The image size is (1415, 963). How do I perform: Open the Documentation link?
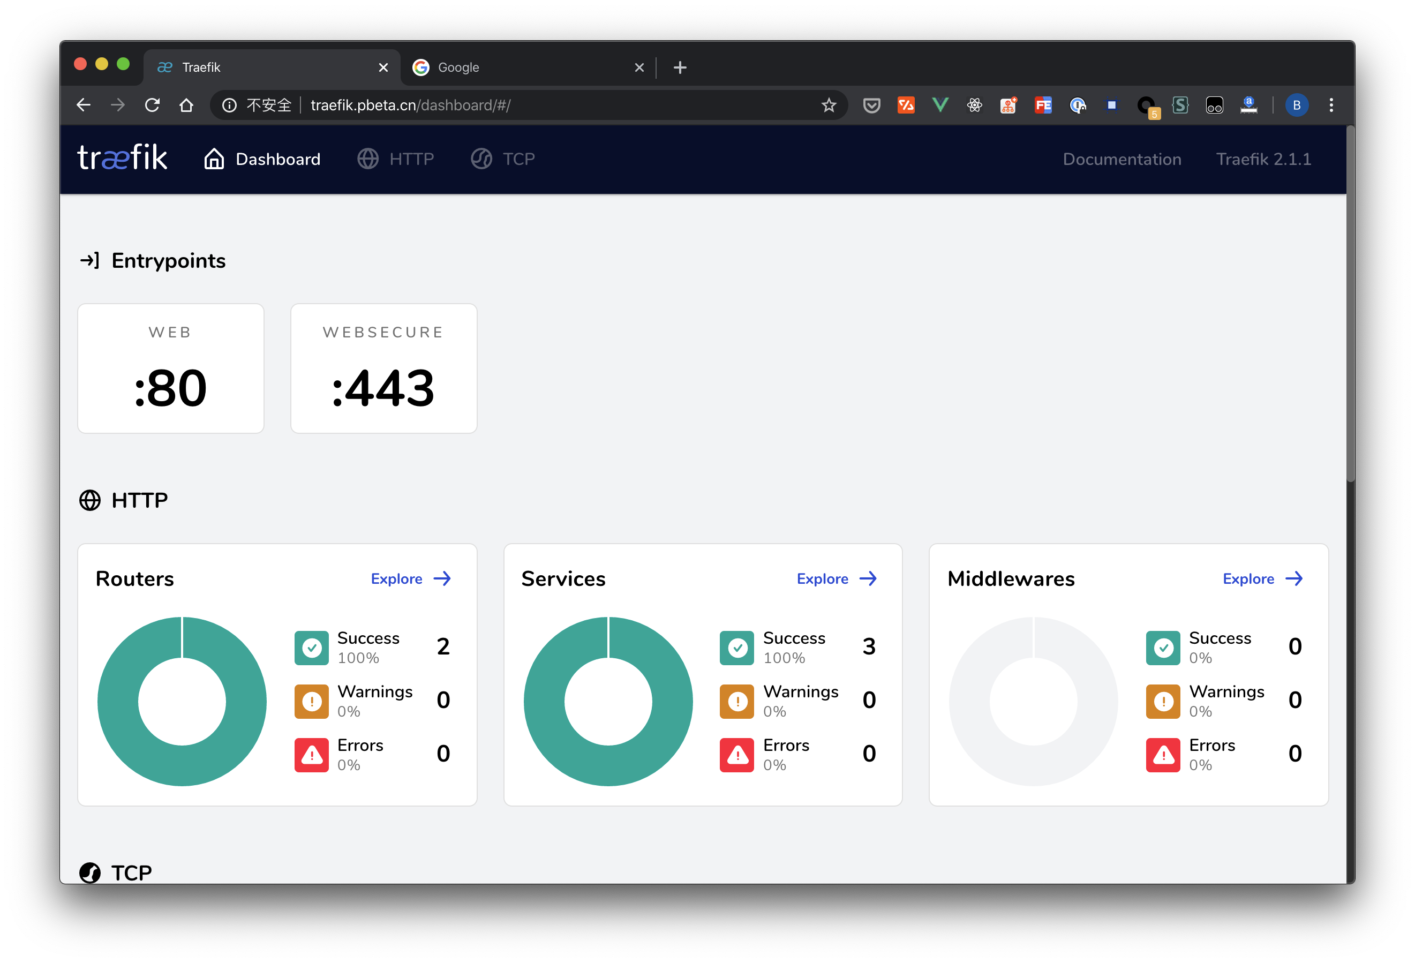[x=1122, y=159]
